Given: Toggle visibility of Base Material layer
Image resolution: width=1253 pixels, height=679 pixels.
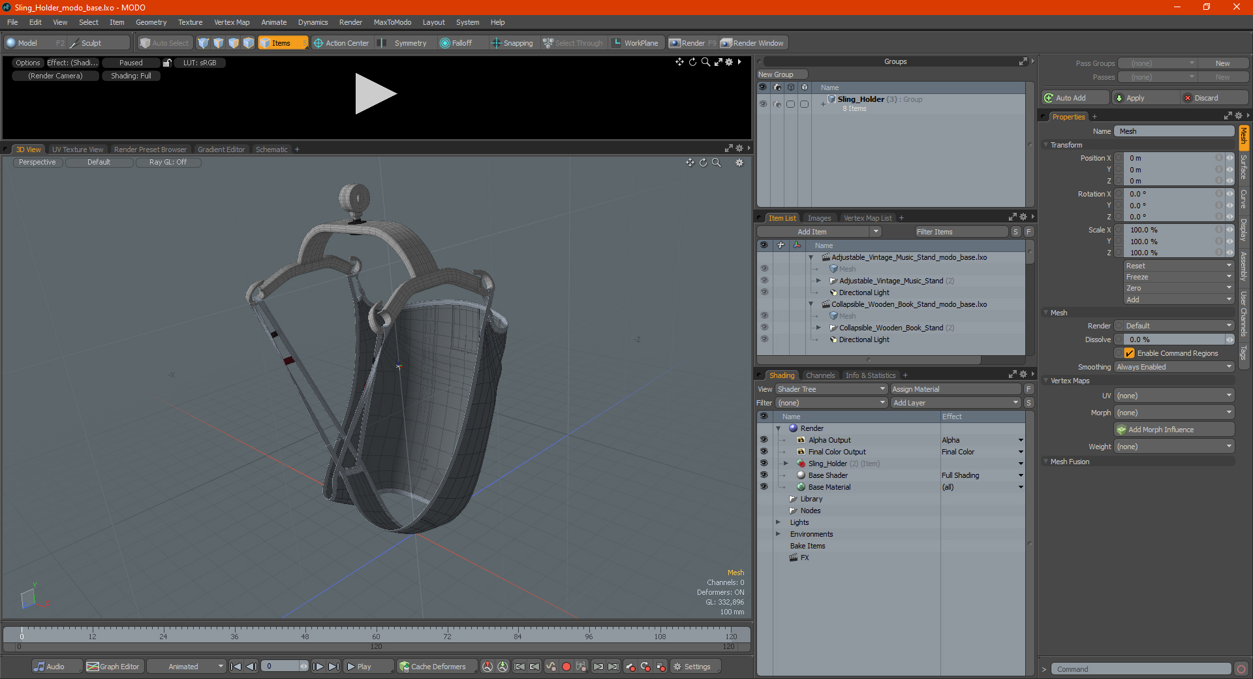Looking at the screenshot, I should point(764,487).
